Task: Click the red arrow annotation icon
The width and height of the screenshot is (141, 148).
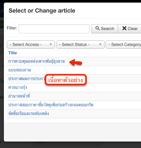Action: click(x=76, y=62)
